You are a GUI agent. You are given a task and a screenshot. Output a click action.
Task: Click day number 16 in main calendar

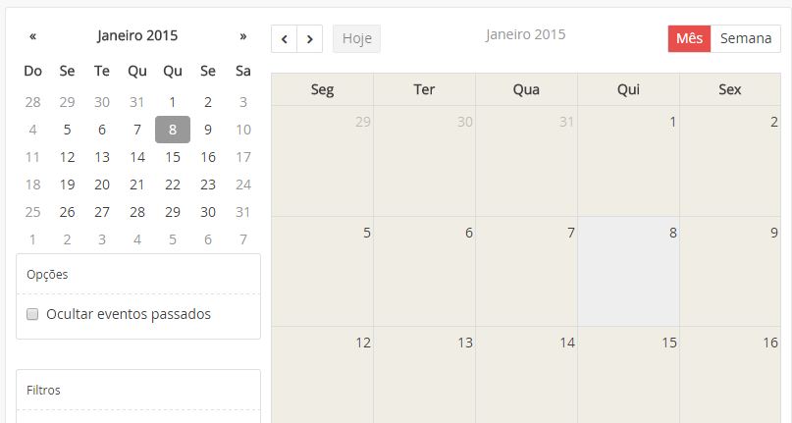pos(770,343)
